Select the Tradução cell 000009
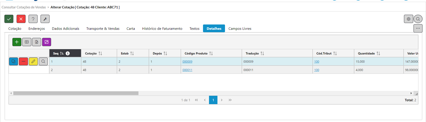Viewport: 426px width, 122px height. [277, 61]
